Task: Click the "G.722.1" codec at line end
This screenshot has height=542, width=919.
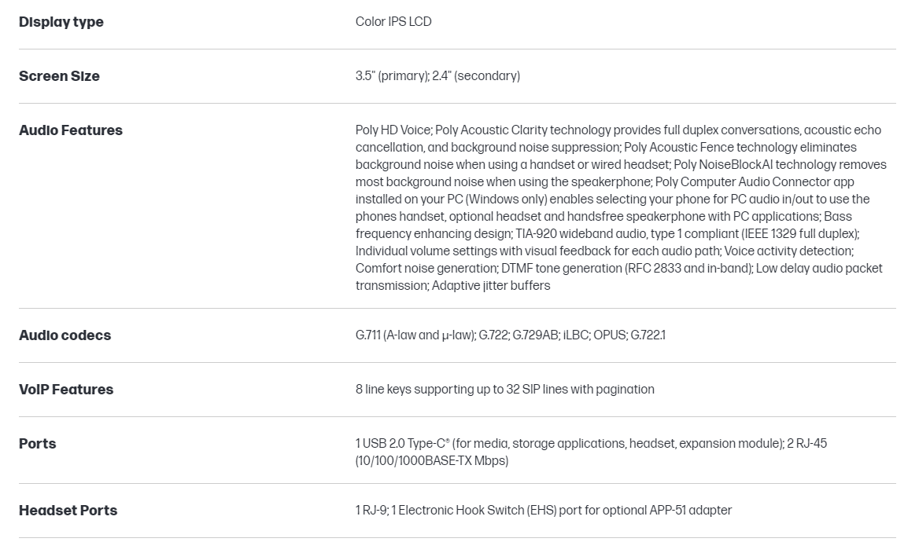Action: pyautogui.click(x=648, y=335)
